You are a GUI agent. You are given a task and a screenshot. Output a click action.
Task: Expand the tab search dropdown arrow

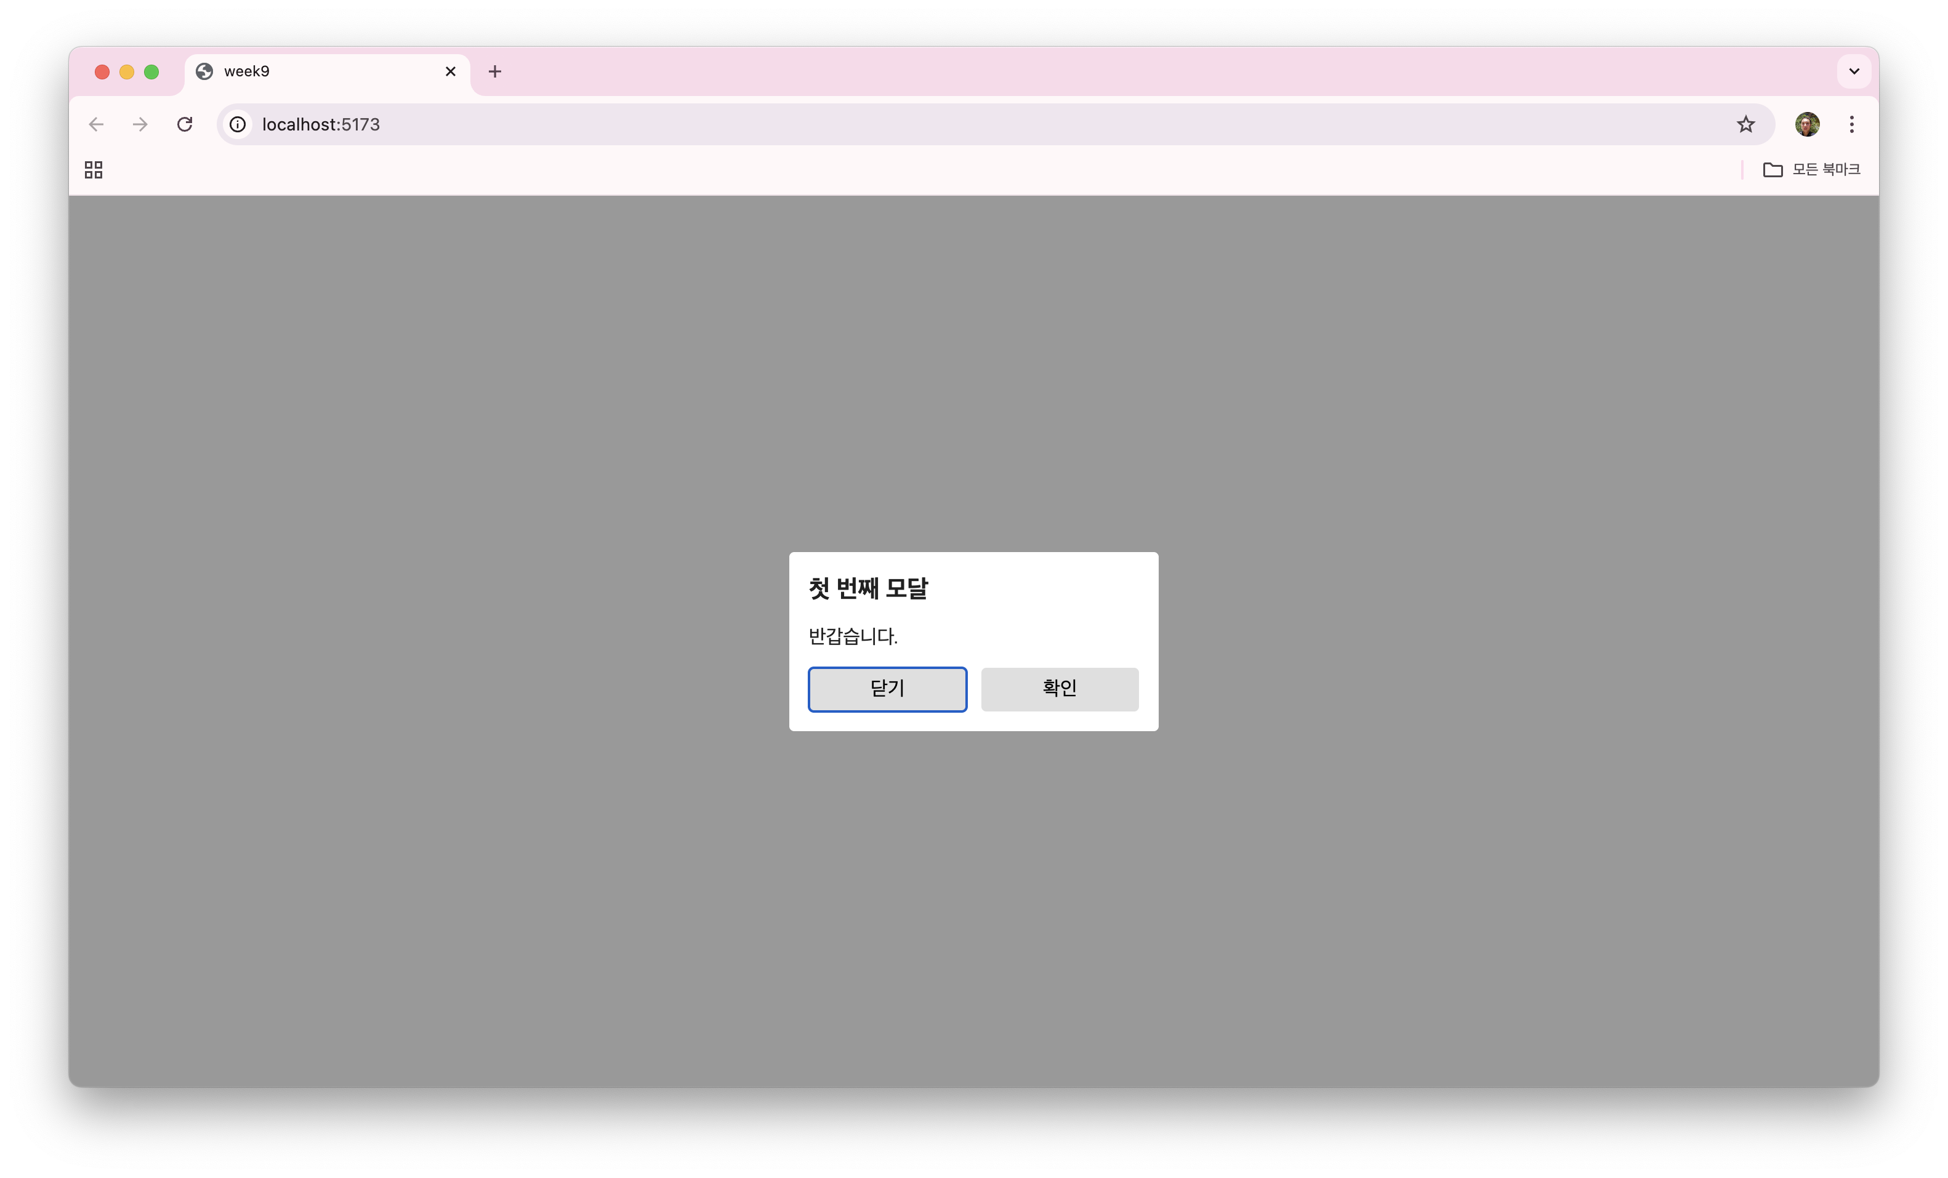pyautogui.click(x=1854, y=71)
